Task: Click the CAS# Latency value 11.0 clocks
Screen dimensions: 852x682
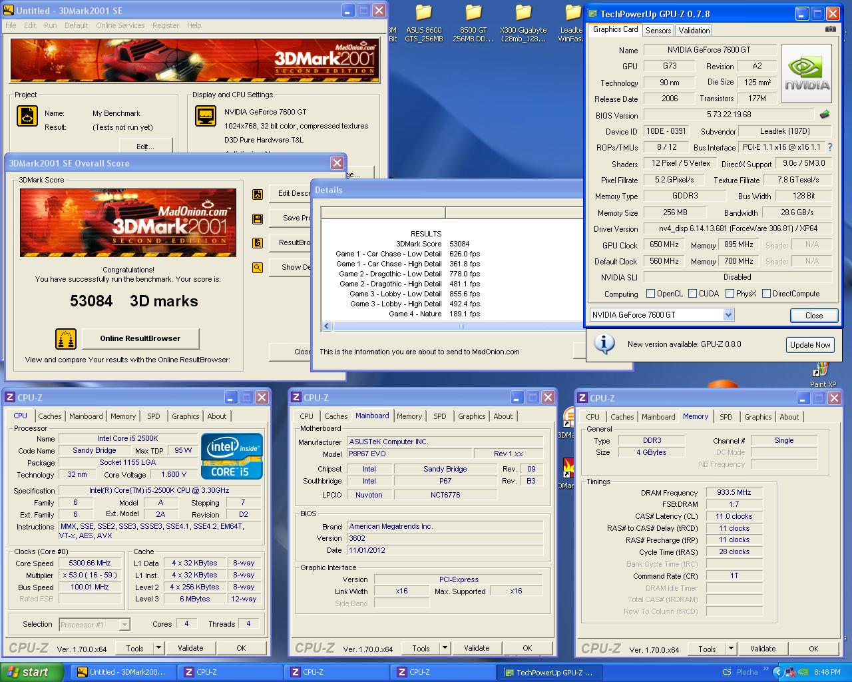Action: [734, 516]
